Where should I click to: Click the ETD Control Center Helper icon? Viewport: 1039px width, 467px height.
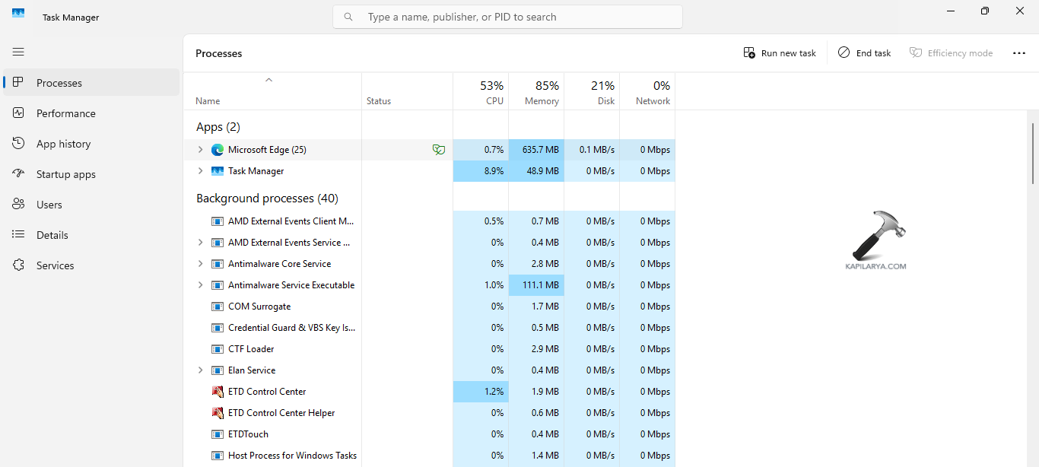(218, 413)
